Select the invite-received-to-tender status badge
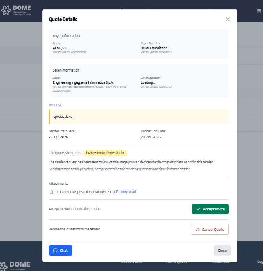263x271 pixels. [x=105, y=153]
